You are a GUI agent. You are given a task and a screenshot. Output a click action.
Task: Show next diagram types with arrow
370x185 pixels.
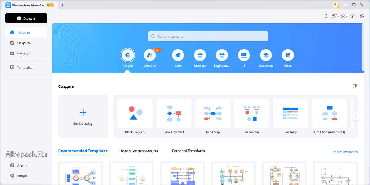356,116
